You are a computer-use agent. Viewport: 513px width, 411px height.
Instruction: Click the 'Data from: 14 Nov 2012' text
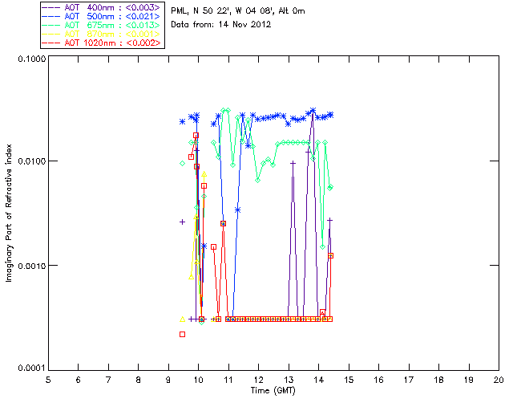click(221, 25)
